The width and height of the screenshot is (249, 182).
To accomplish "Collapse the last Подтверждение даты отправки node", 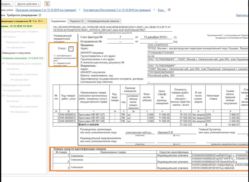I will [x=3, y=95].
